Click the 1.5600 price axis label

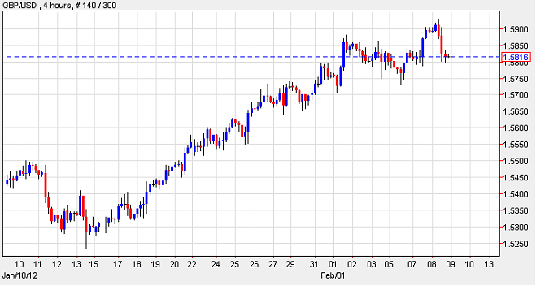pos(516,128)
